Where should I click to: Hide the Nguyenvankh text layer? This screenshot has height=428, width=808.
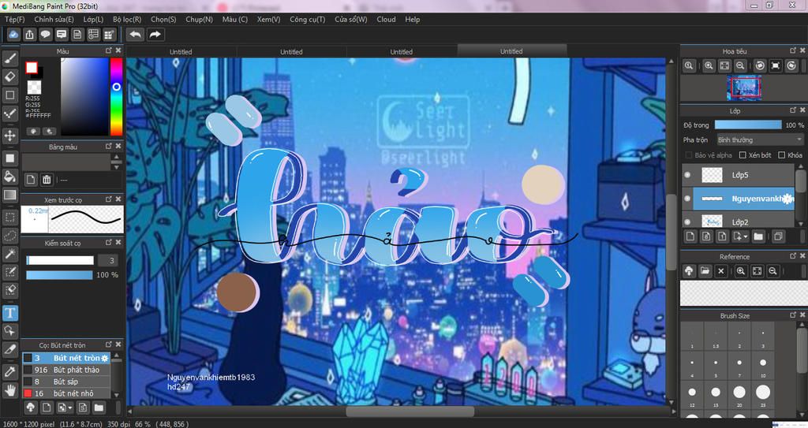(x=687, y=199)
